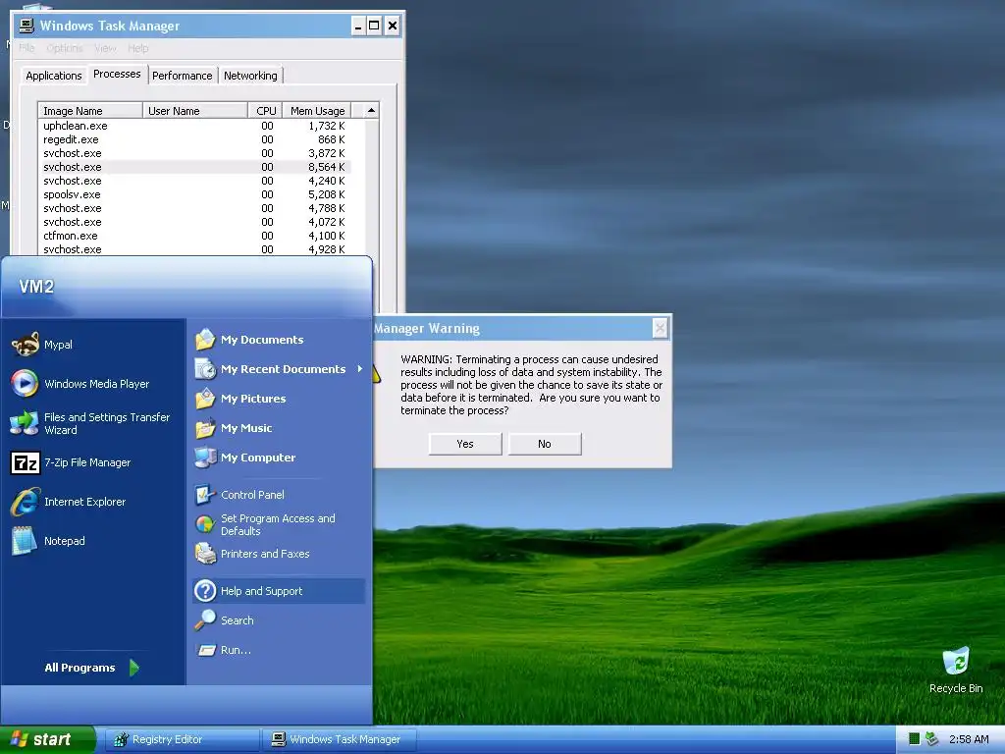Select the Processes tab
The height and width of the screenshot is (754, 1005).
tap(117, 74)
